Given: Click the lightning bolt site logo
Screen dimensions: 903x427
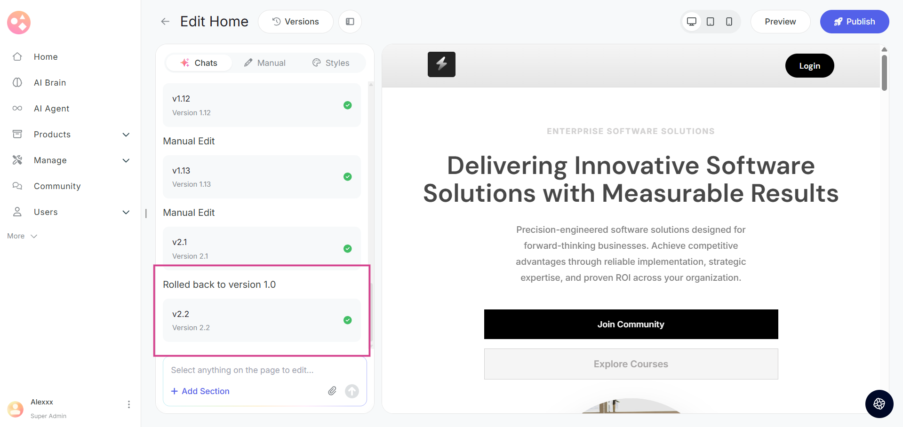Looking at the screenshot, I should click(441, 64).
